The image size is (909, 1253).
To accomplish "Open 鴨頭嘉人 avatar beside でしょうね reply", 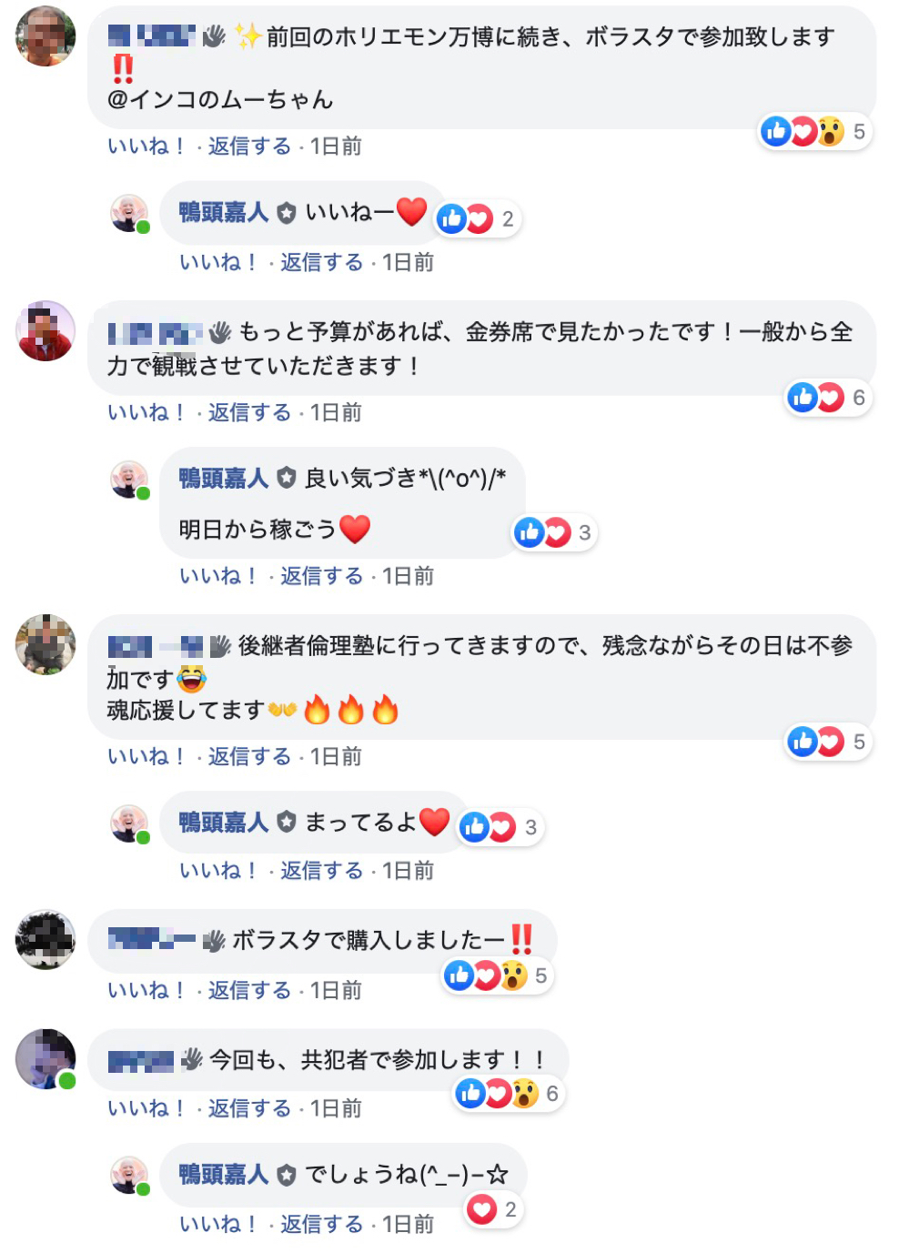I will (129, 1175).
